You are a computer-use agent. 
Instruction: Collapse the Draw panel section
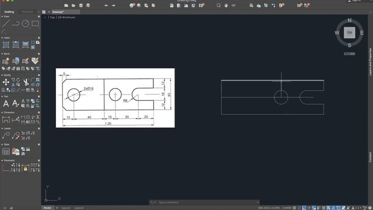pos(2,16)
